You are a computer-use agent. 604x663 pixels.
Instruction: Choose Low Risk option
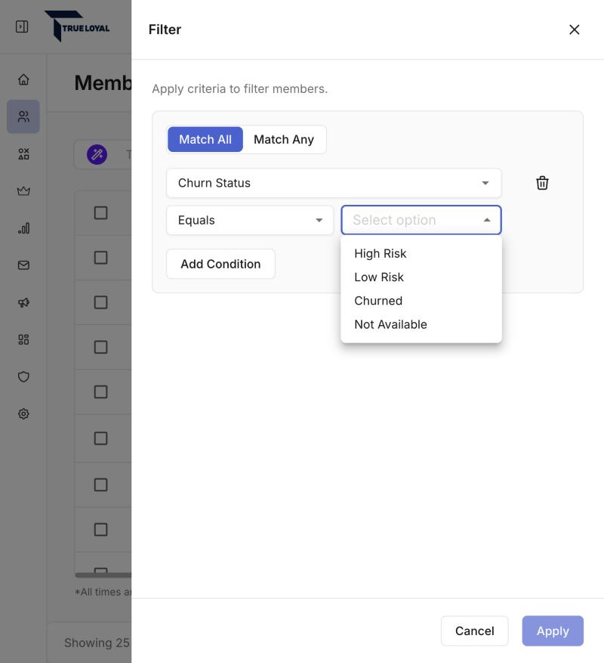[421, 277]
